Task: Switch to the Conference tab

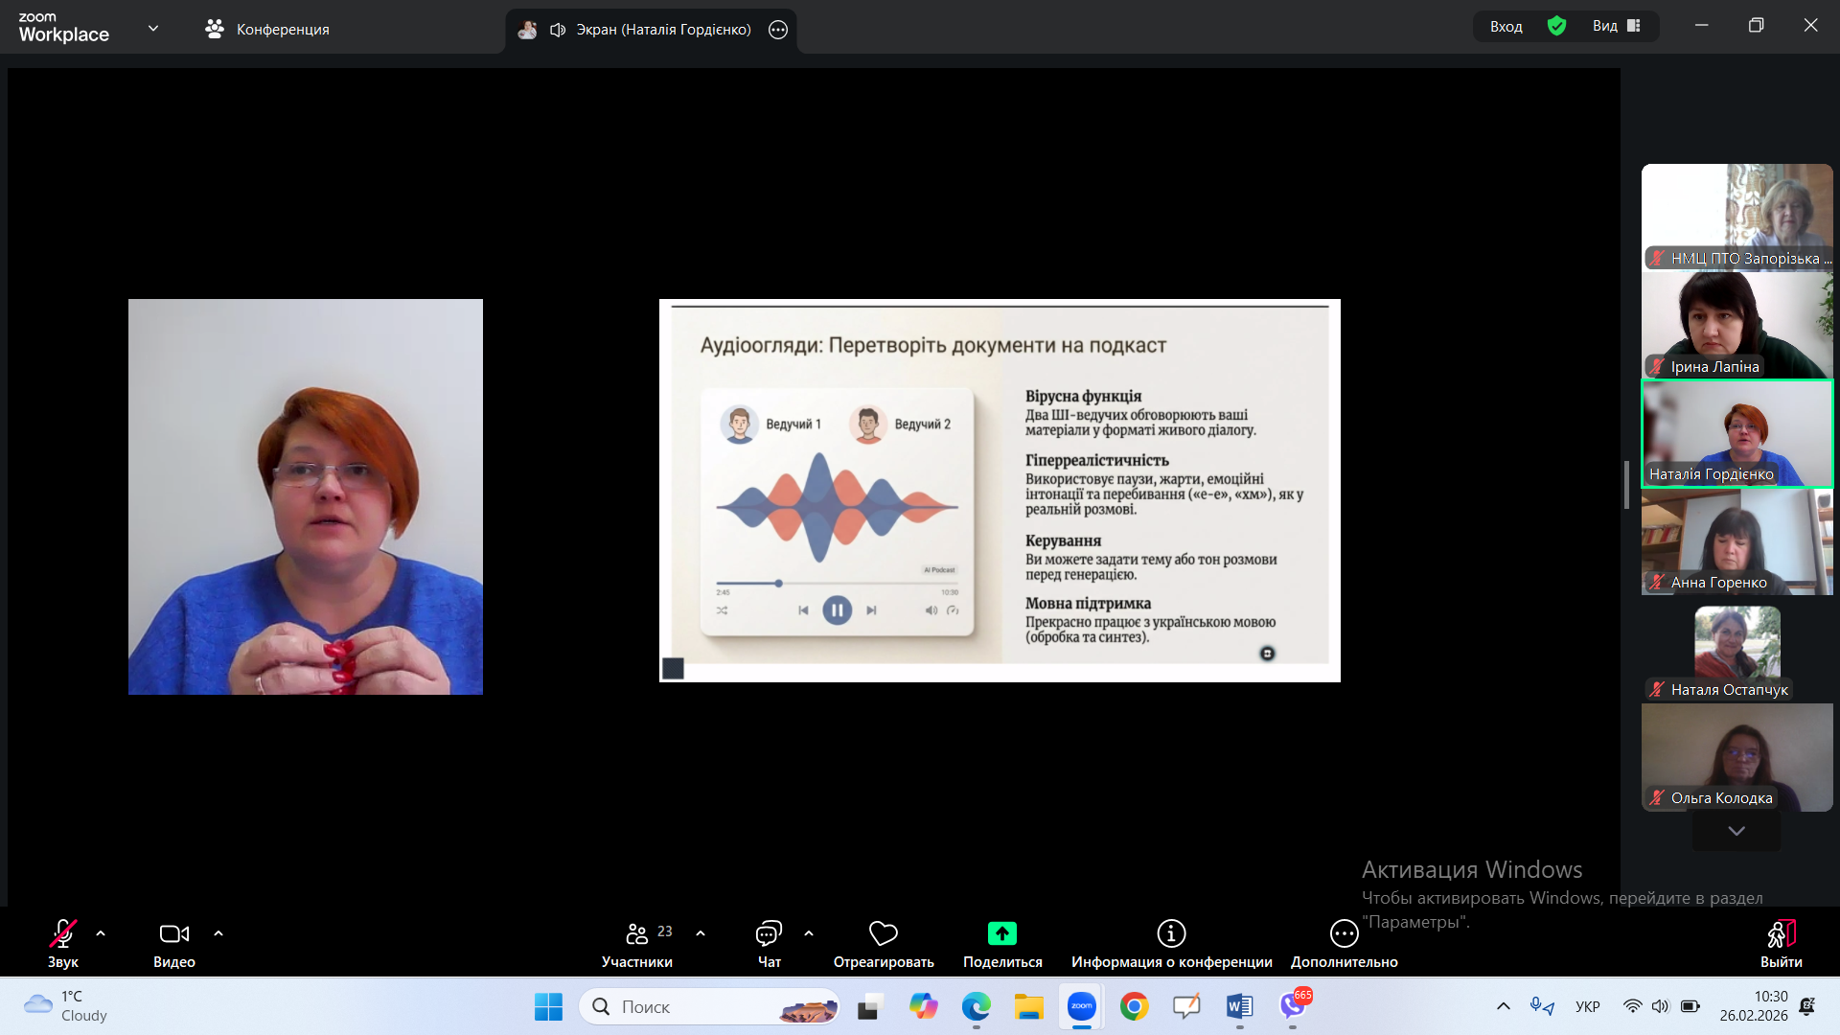Action: [267, 30]
